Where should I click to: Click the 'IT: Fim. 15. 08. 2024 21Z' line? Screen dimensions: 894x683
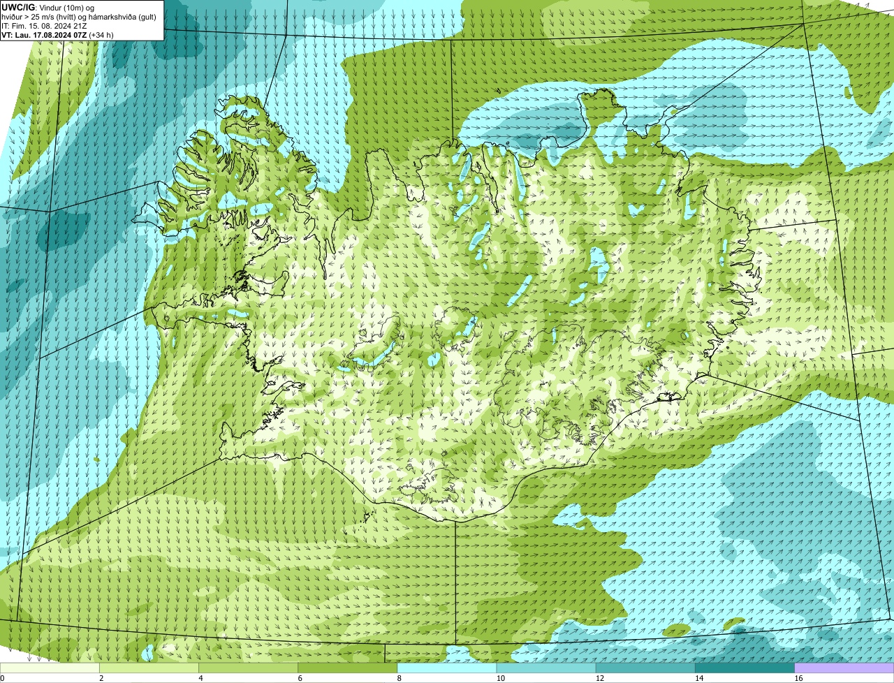tap(44, 26)
